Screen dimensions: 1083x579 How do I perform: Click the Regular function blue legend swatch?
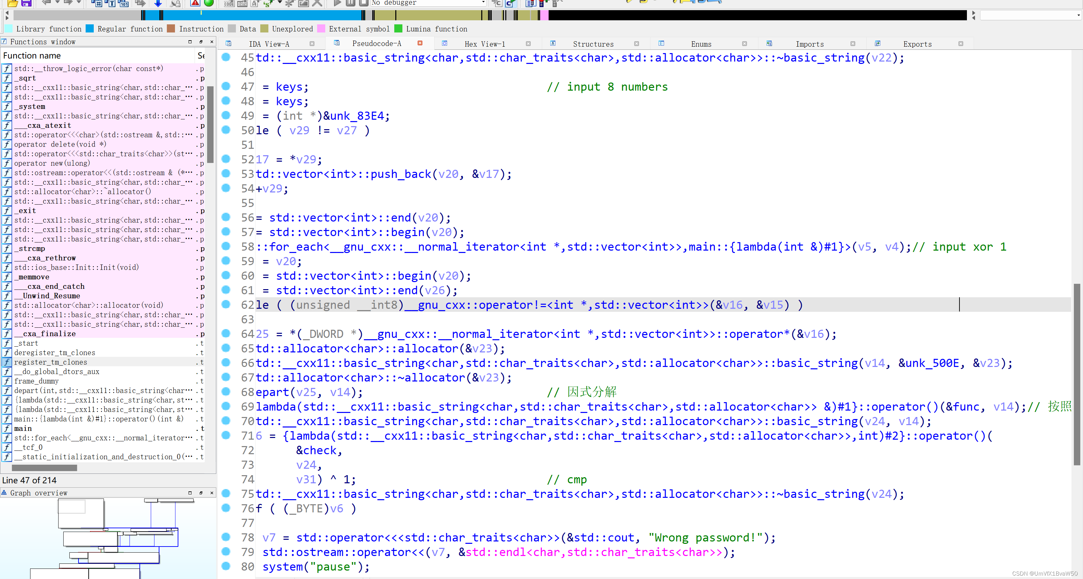coord(90,28)
